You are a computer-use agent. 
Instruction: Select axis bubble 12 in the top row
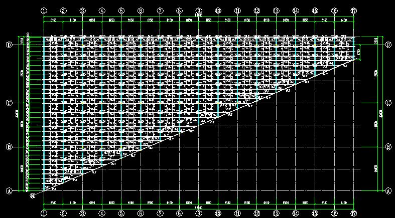[257, 11]
